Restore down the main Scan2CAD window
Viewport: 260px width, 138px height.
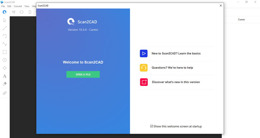[246, 2]
